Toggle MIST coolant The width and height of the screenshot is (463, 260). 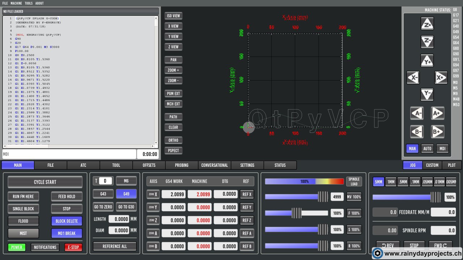(23, 233)
